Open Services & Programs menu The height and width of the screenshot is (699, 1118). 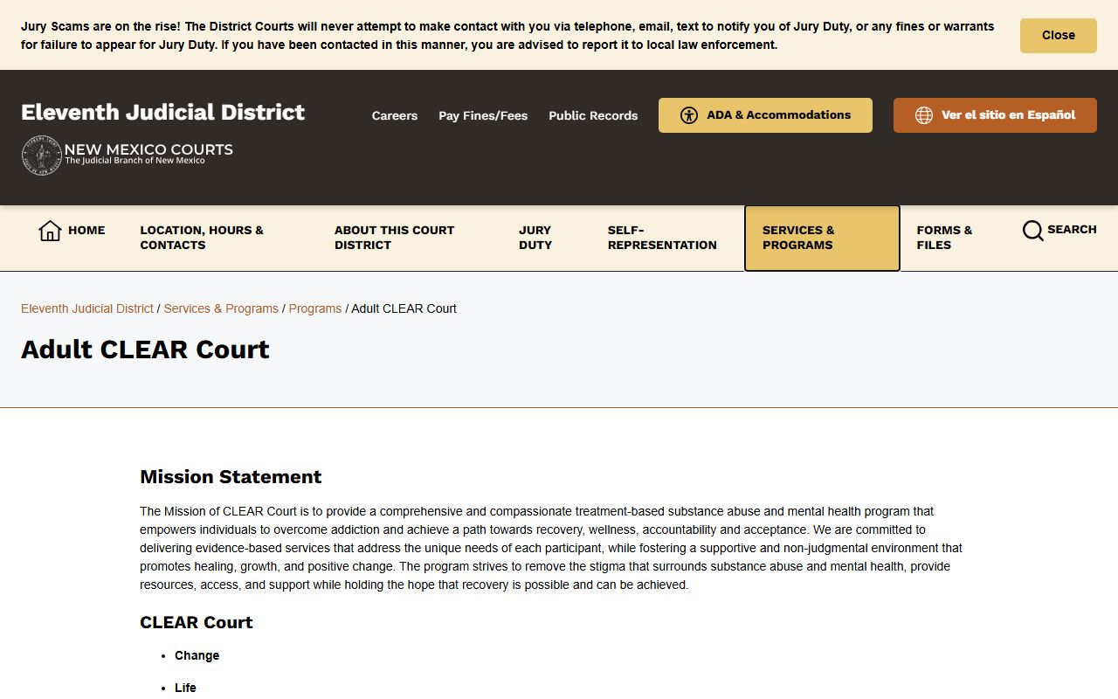[822, 239]
